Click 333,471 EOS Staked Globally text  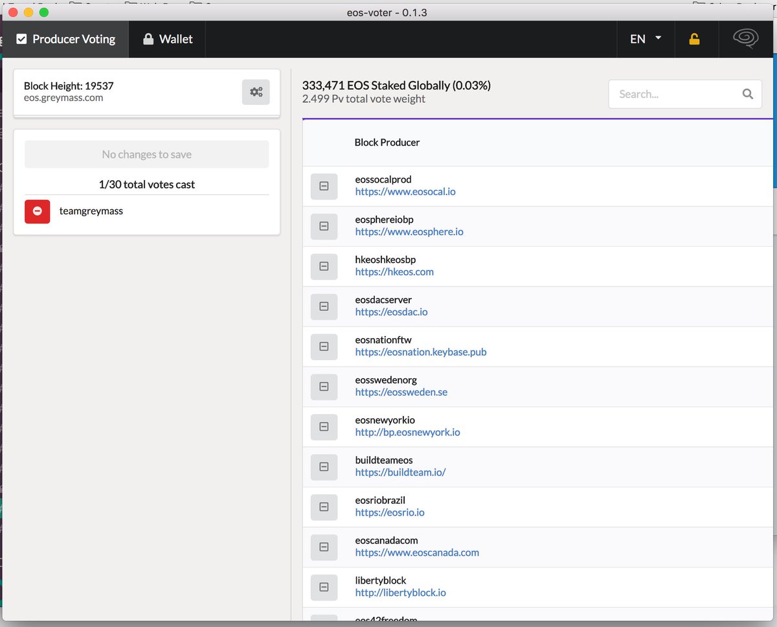396,85
